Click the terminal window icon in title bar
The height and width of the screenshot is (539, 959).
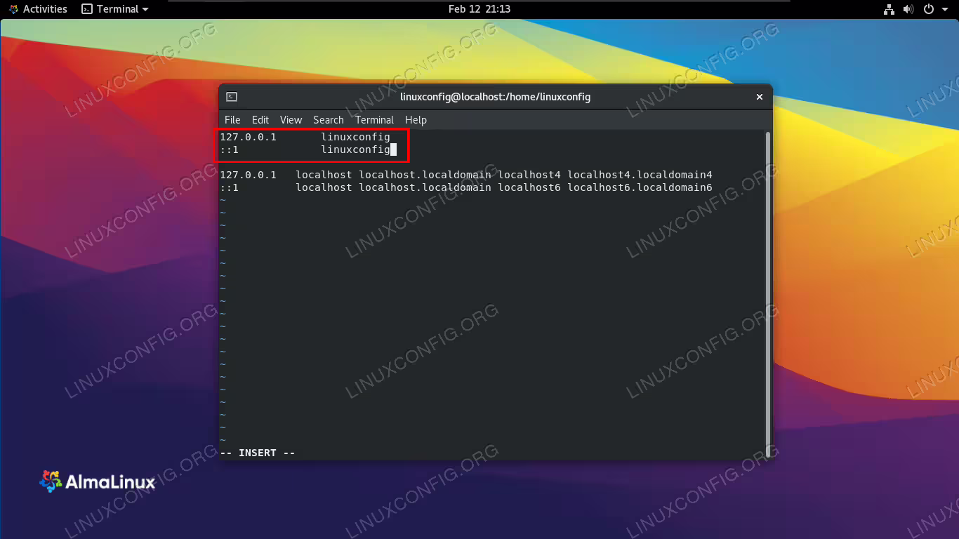click(232, 97)
